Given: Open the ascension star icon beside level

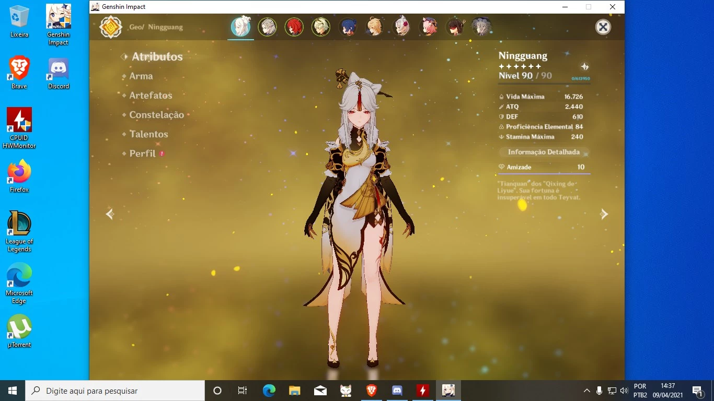Looking at the screenshot, I should click(585, 66).
